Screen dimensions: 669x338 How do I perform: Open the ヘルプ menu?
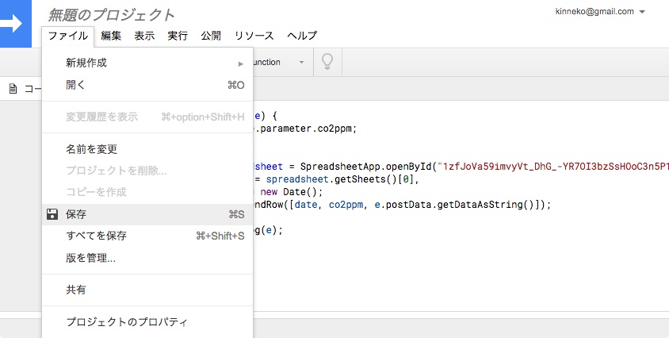click(x=302, y=36)
